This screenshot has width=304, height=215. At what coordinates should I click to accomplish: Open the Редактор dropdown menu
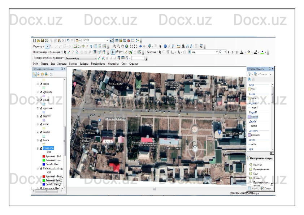point(39,46)
